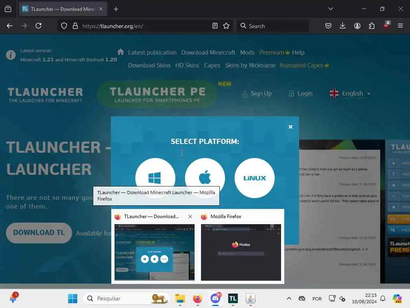Show site security lock info

pyautogui.click(x=75, y=26)
